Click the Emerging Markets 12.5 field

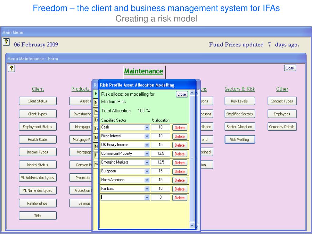coord(161,162)
